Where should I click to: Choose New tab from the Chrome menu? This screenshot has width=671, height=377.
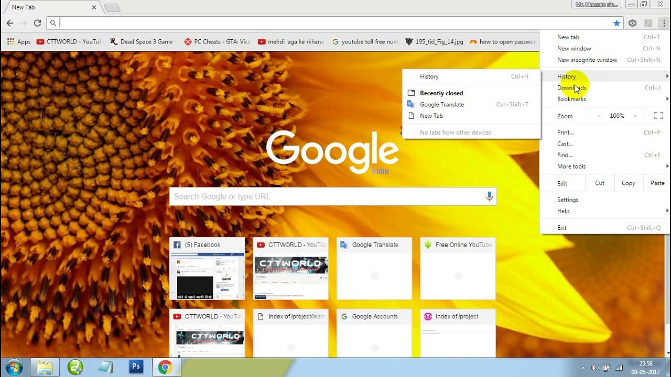point(605,37)
